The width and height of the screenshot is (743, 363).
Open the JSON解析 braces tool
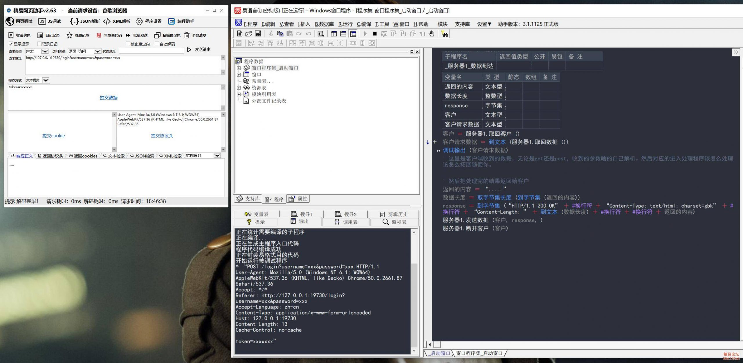pyautogui.click(x=85, y=21)
